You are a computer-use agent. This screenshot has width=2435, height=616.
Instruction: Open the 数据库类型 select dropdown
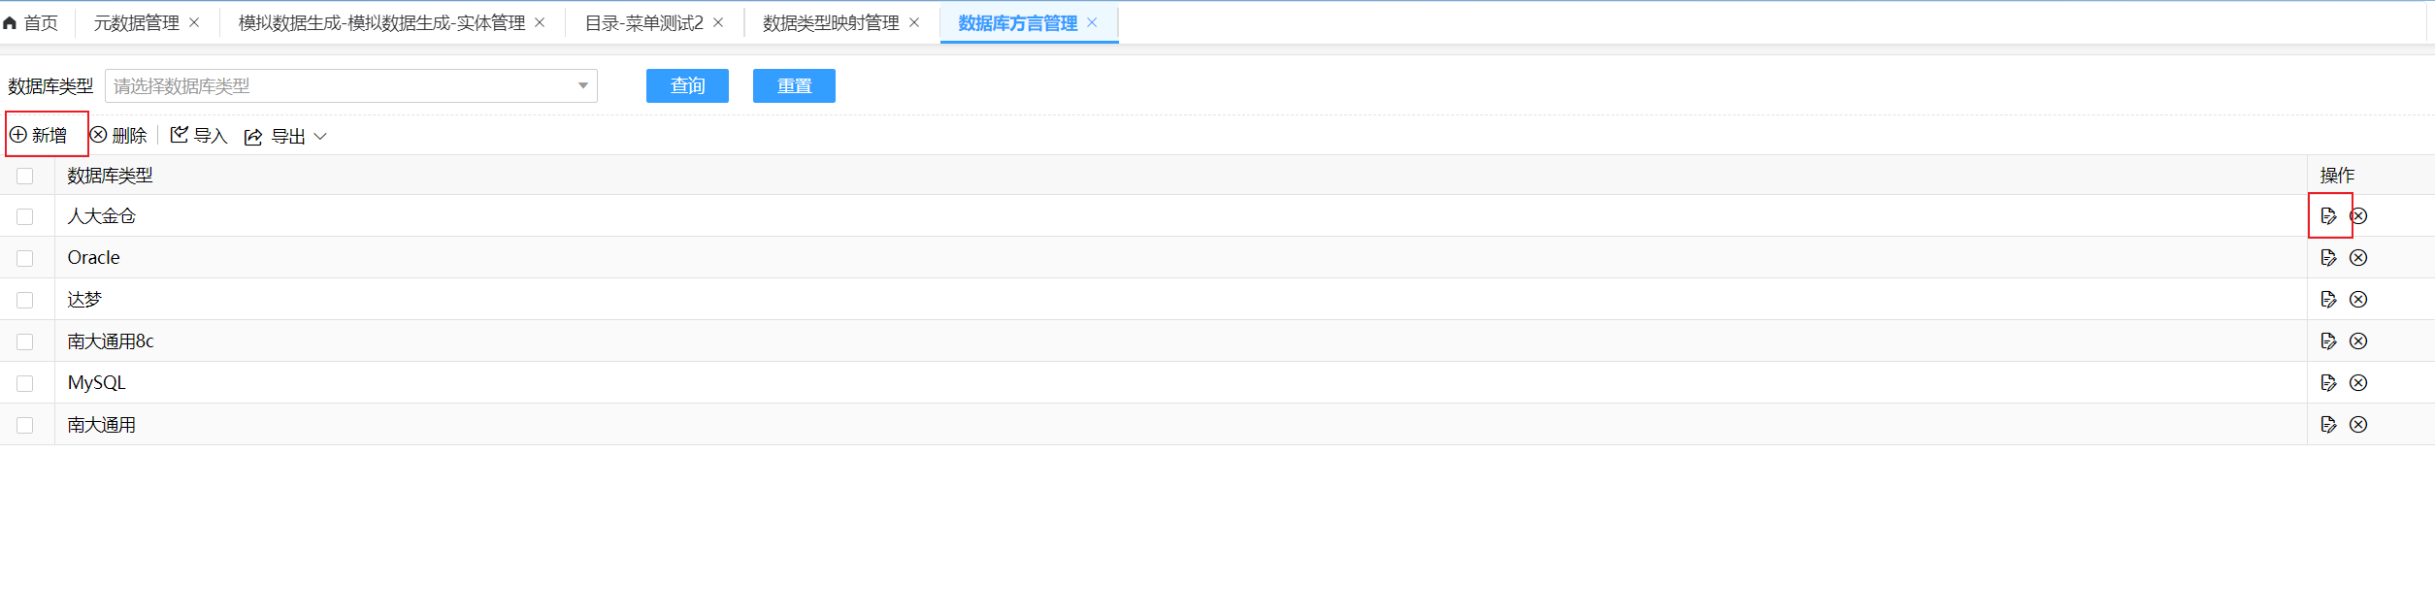pyautogui.click(x=350, y=86)
